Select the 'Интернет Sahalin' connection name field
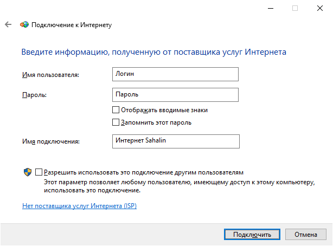 pyautogui.click(x=174, y=141)
